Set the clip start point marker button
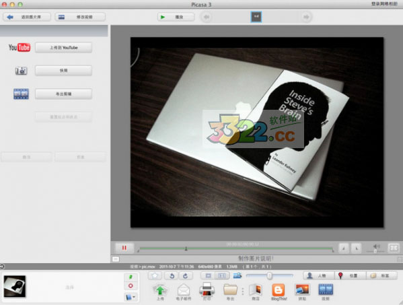Image resolution: width=403 pixels, height=305 pixels. pyautogui.click(x=344, y=248)
